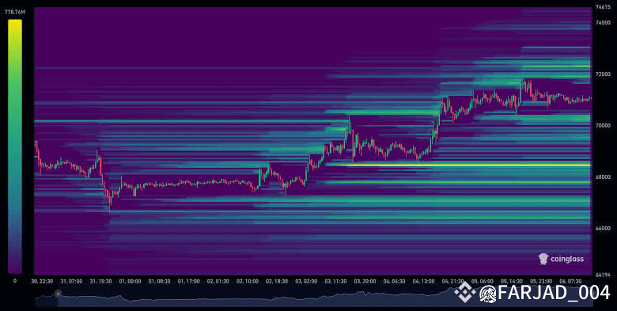
Task: Click the liquidation heat color scale bar
Action: coord(15,146)
